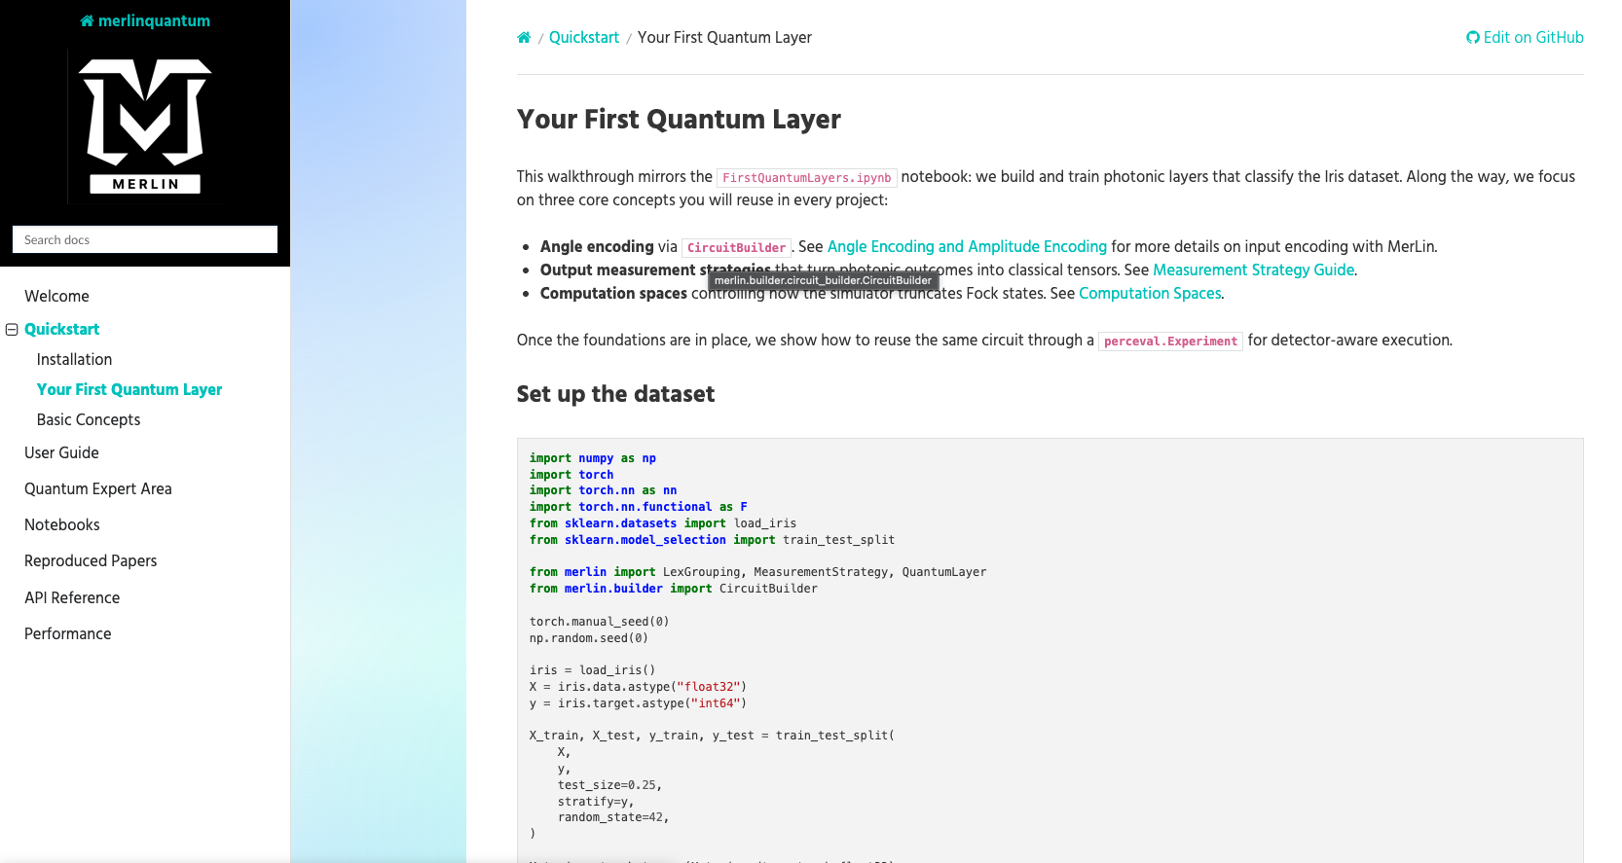
Task: Open the Measurement Strategy Guide link
Action: [1253, 270]
